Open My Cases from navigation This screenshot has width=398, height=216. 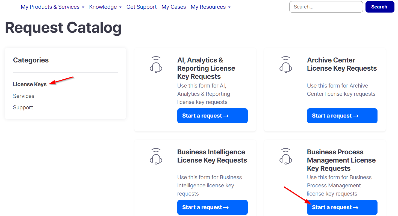(174, 7)
